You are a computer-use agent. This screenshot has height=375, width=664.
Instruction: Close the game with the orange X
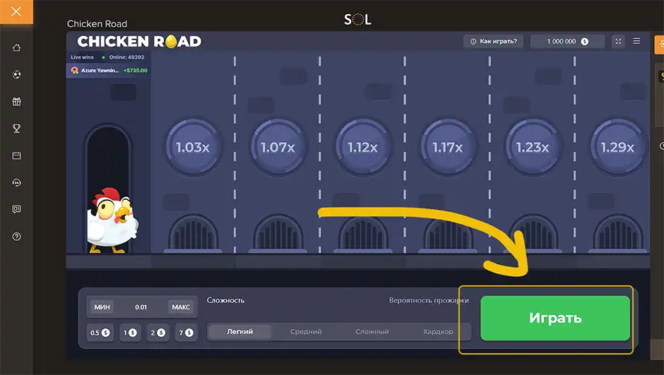pos(16,11)
